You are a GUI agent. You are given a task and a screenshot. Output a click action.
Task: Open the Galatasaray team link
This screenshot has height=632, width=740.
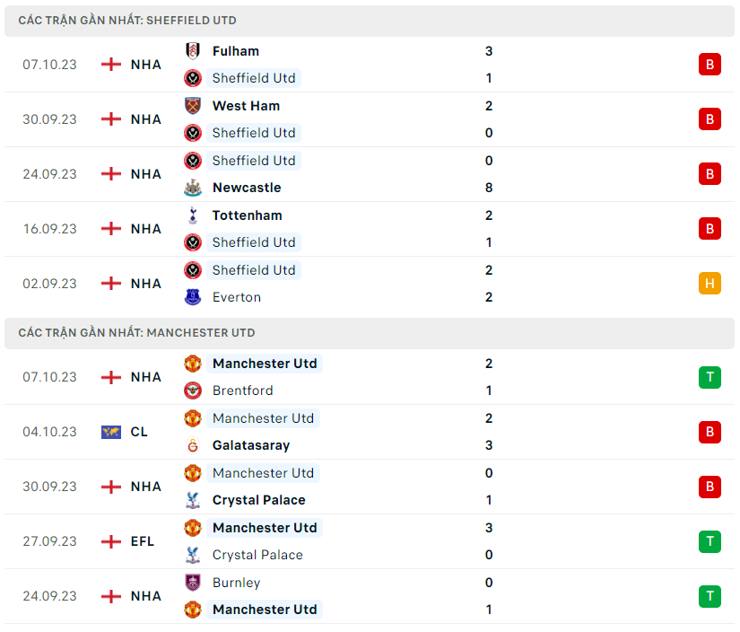tap(251, 445)
